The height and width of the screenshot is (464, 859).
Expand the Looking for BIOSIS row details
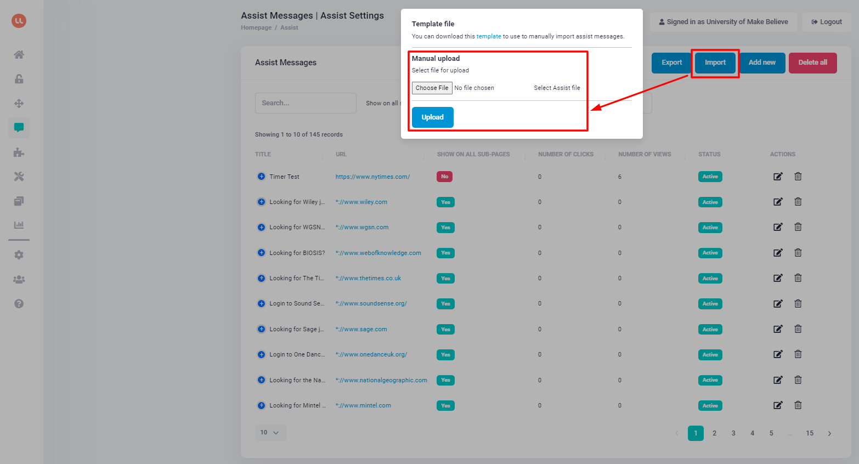[261, 252]
